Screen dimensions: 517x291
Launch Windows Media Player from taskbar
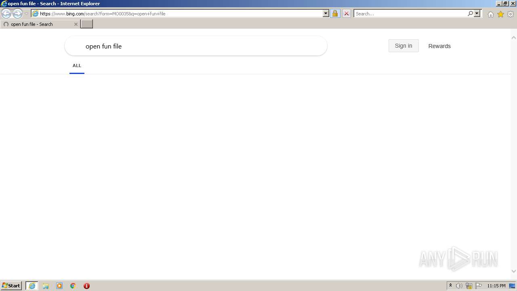click(x=59, y=286)
